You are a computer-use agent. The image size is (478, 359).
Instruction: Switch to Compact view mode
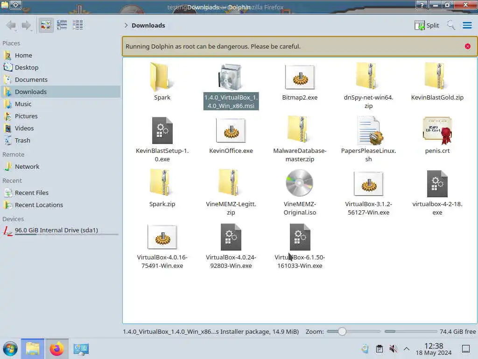(x=62, y=25)
